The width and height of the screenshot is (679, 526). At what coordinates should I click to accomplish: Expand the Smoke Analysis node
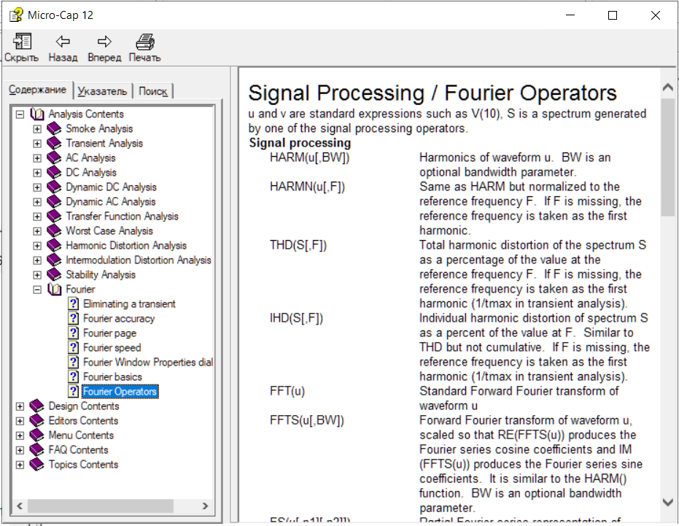coord(37,129)
